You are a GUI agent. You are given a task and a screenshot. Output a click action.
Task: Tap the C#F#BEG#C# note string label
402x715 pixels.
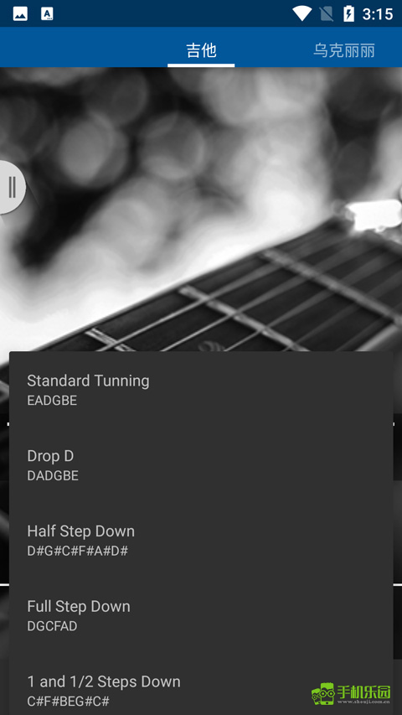click(69, 702)
